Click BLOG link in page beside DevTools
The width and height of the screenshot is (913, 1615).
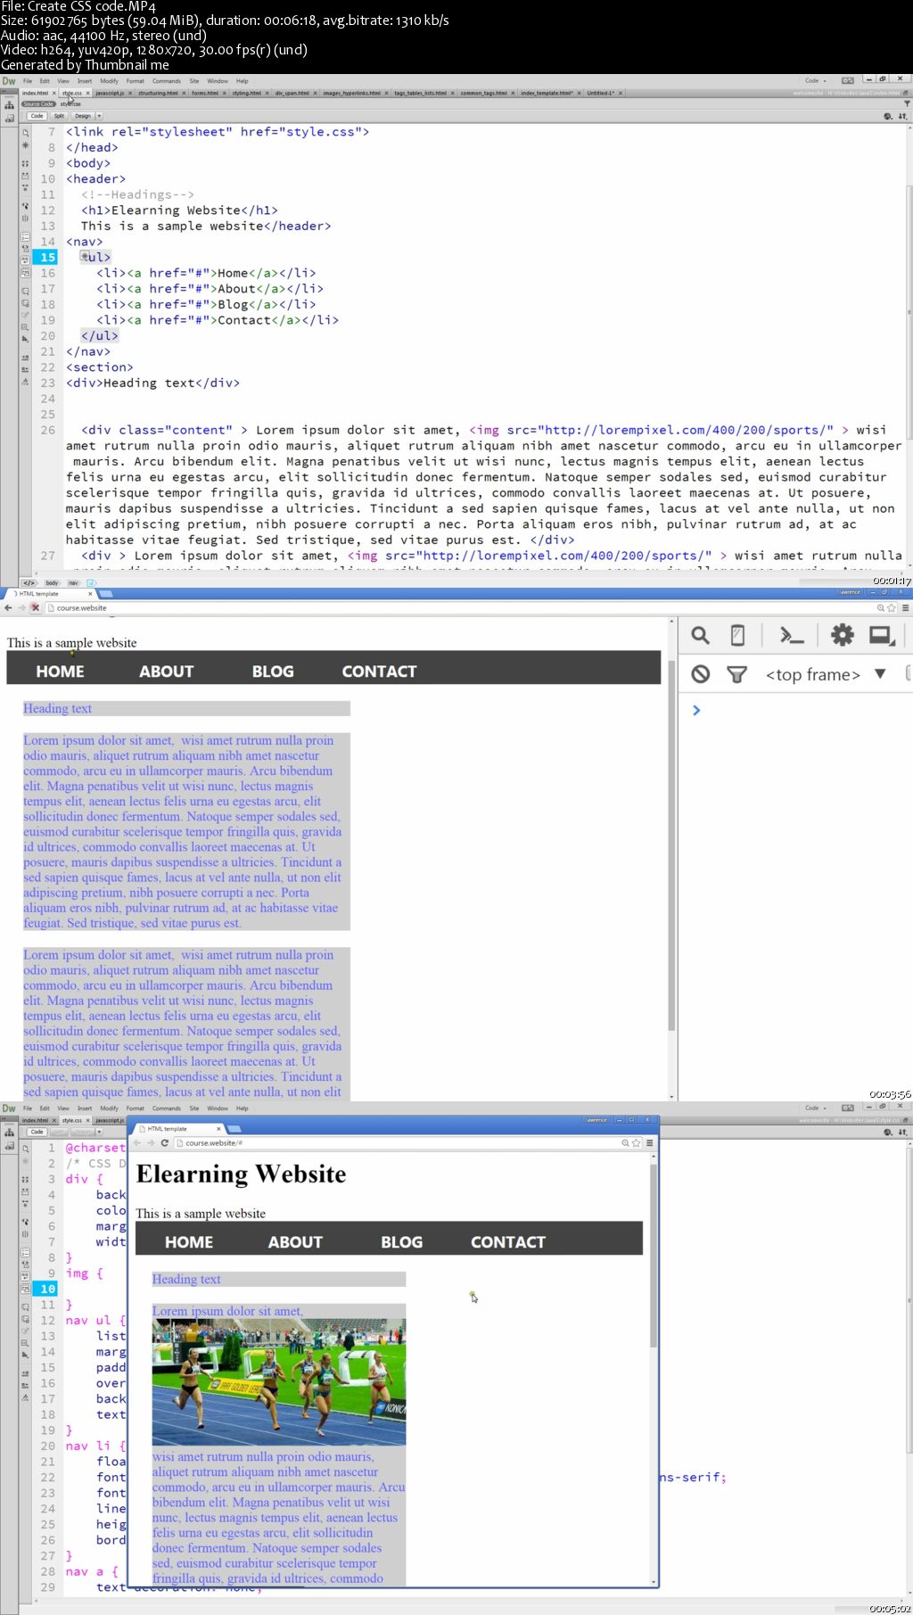273,672
